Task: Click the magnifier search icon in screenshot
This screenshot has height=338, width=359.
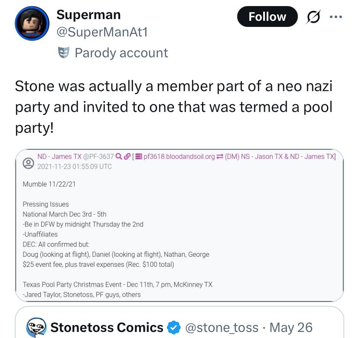Action: click(118, 157)
